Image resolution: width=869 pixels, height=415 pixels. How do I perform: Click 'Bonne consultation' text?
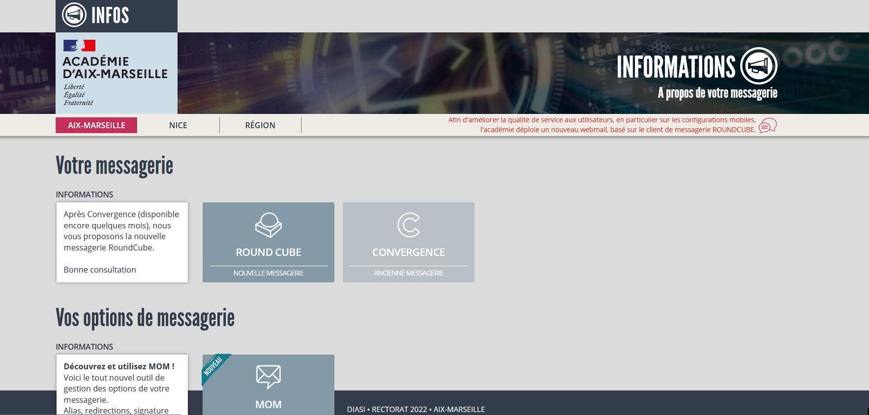click(100, 270)
